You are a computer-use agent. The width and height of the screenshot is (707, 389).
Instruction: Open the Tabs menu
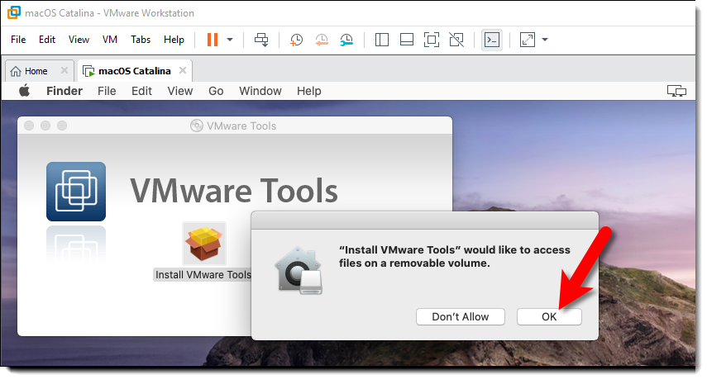click(x=141, y=40)
